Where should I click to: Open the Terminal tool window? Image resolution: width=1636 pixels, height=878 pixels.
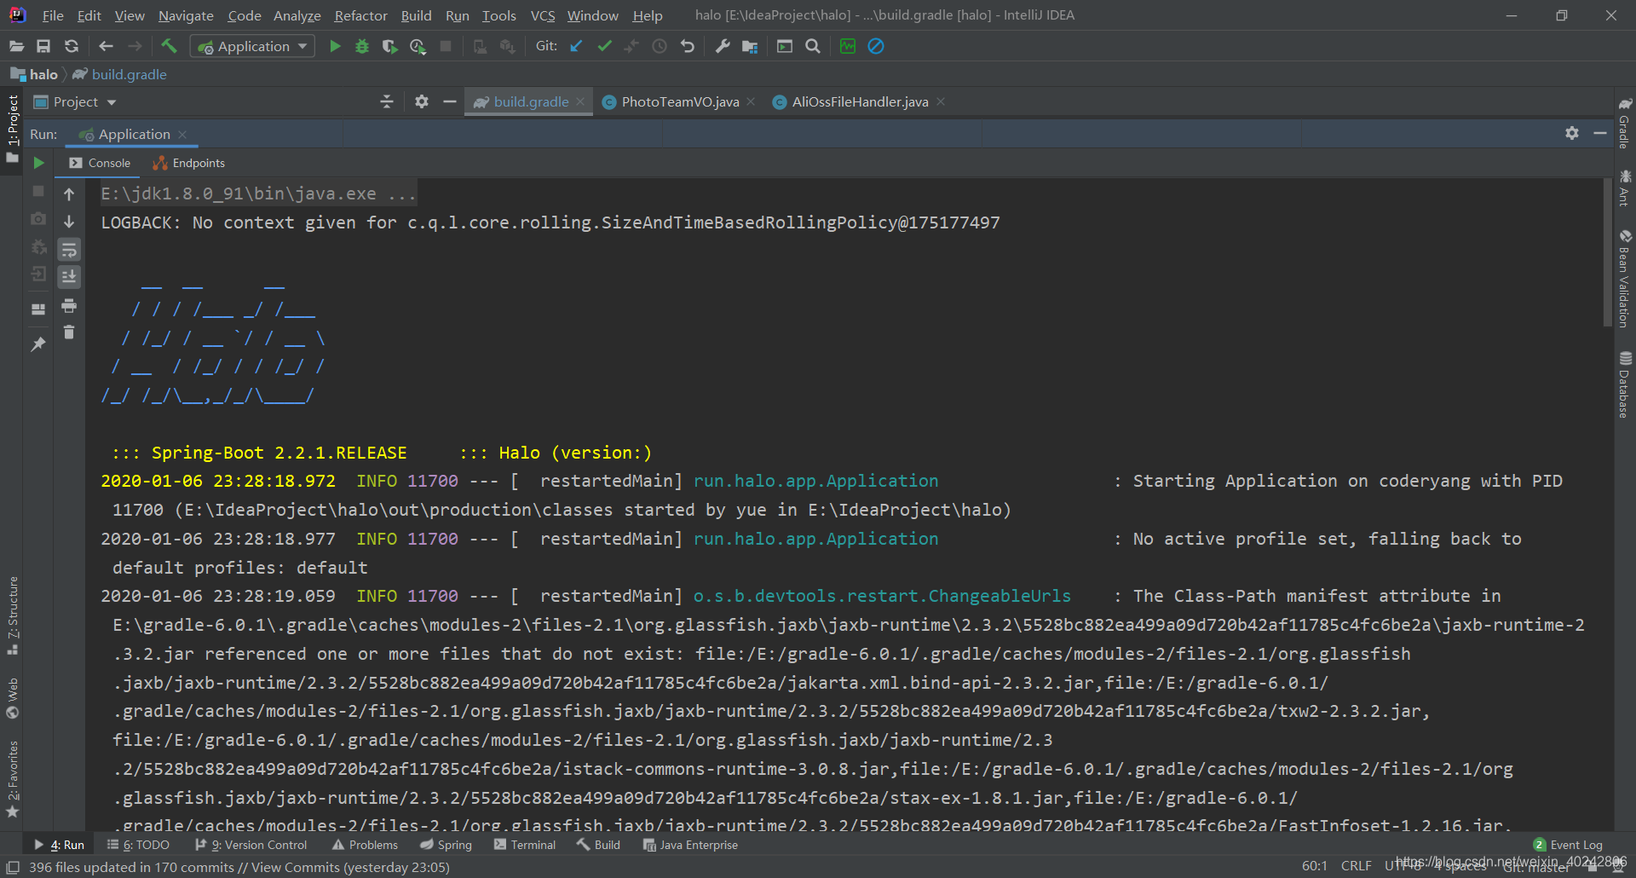(525, 845)
